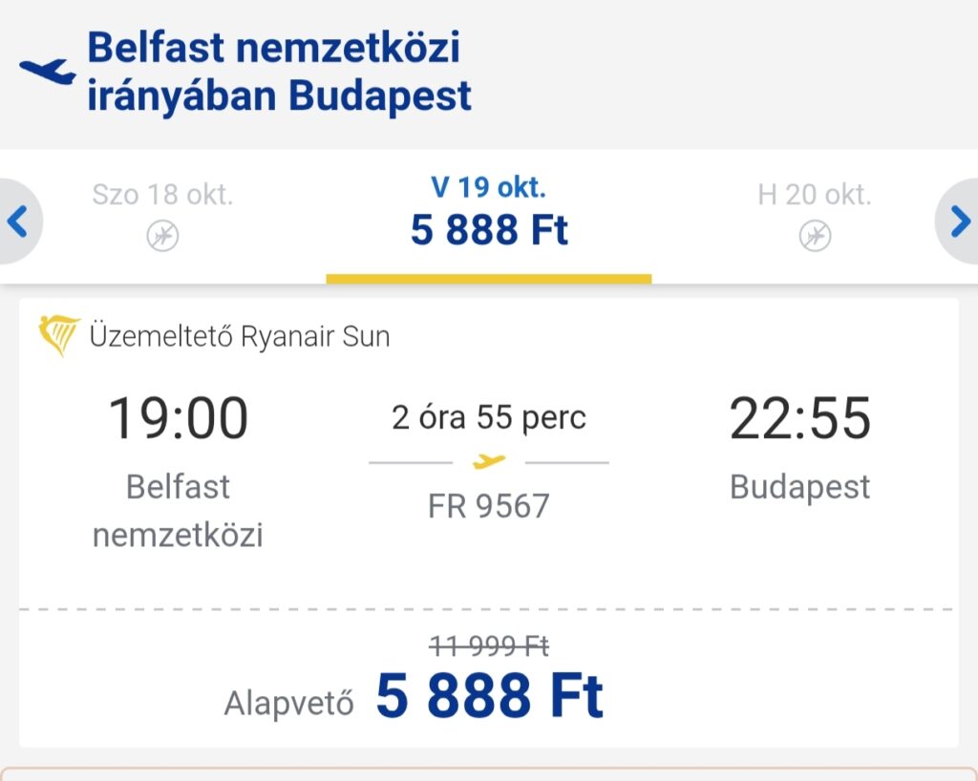The width and height of the screenshot is (978, 781).
Task: Click the 19:00 departure time
Action: click(x=179, y=418)
